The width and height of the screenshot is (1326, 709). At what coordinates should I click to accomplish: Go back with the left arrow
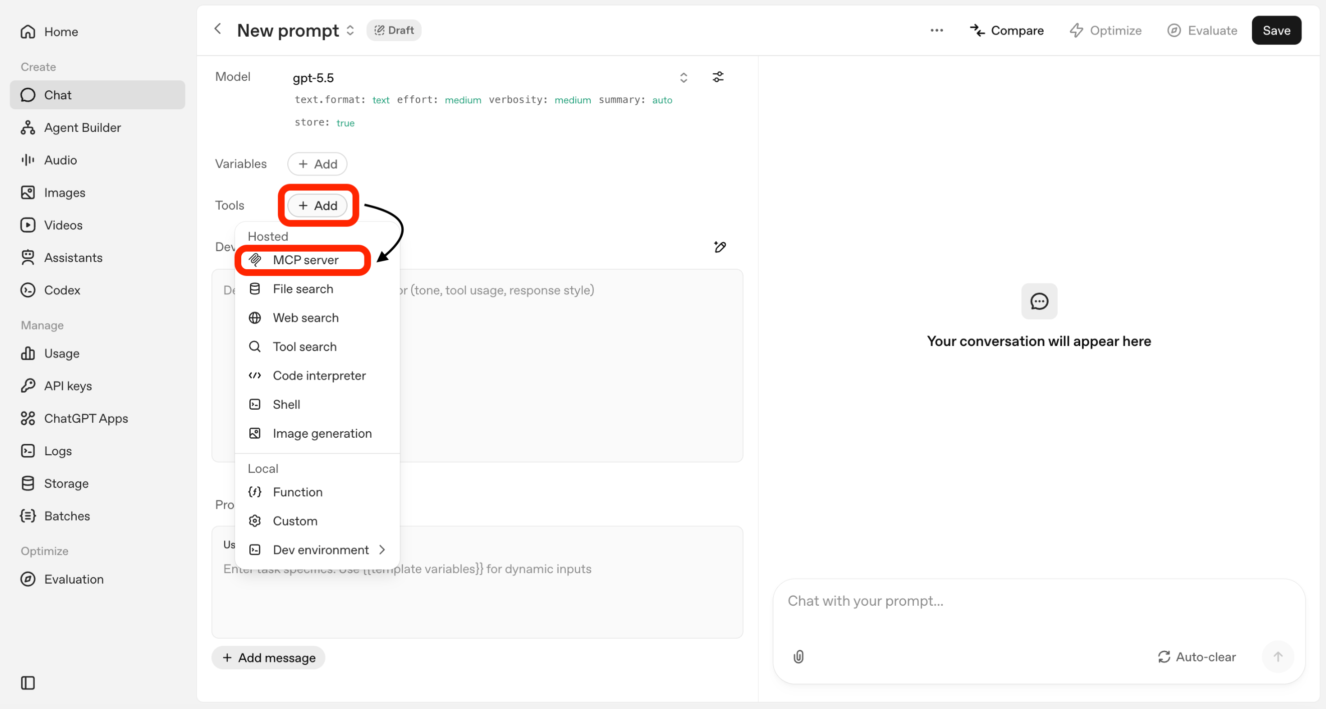point(218,29)
